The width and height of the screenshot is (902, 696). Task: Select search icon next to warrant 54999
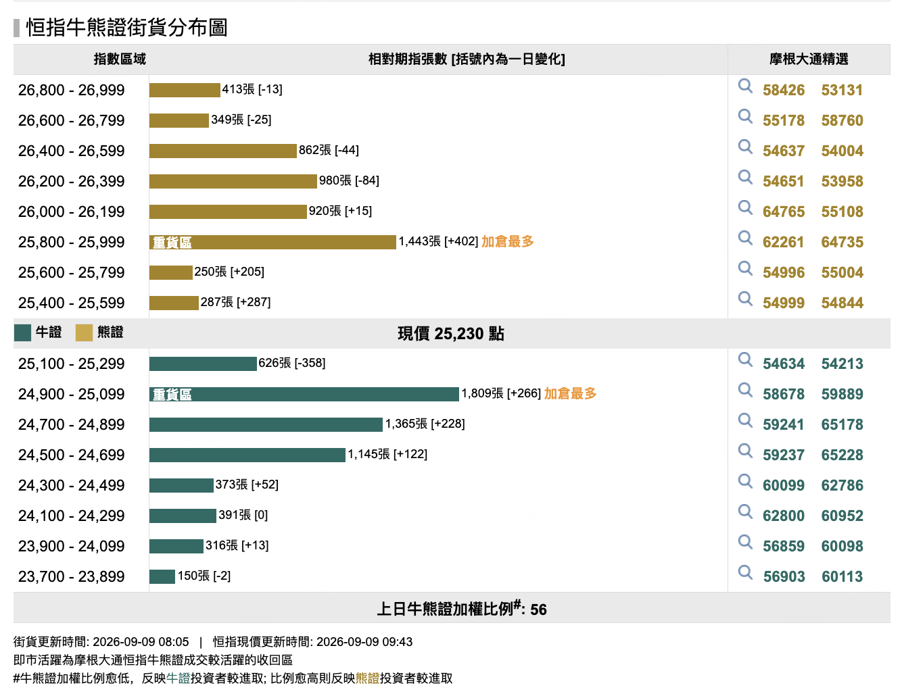point(745,299)
